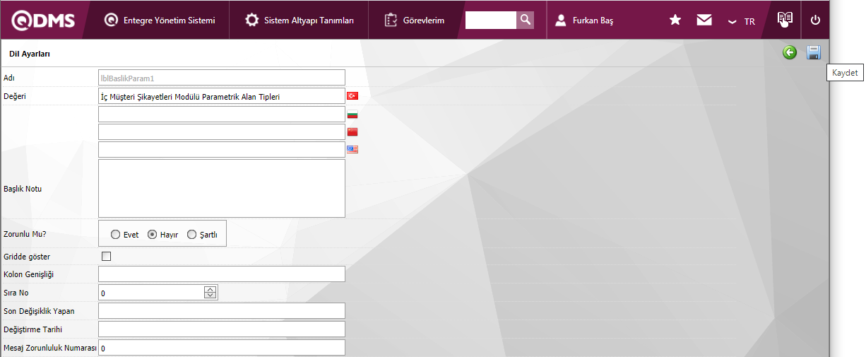Save with the Kaydet disk icon
This screenshot has width=866, height=357.
coord(814,52)
